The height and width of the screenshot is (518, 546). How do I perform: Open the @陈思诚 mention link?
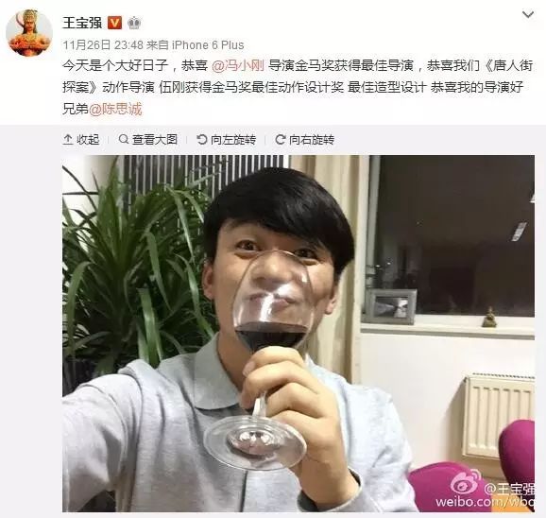115,109
